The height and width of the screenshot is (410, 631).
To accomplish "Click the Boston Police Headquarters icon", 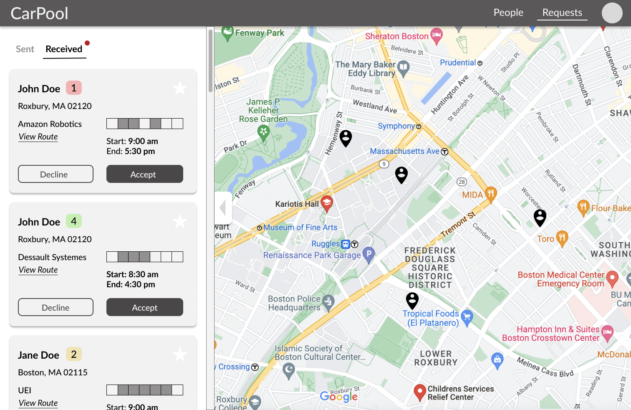I will point(328,303).
